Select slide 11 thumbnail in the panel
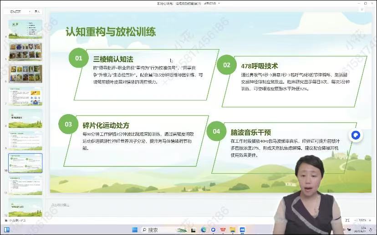Viewport: 377px width, 235px height. (x=25, y=185)
